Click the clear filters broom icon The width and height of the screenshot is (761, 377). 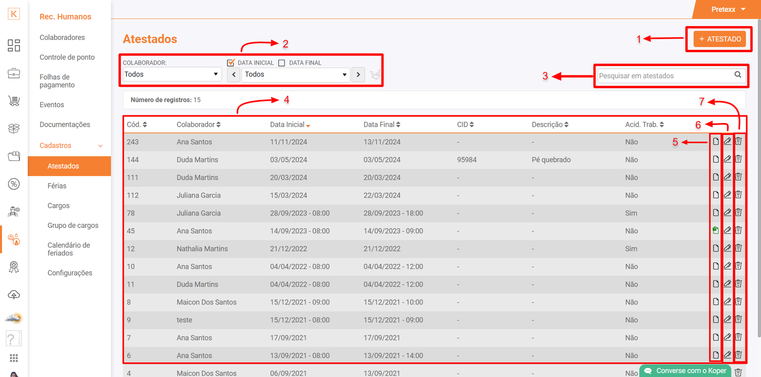(x=375, y=75)
